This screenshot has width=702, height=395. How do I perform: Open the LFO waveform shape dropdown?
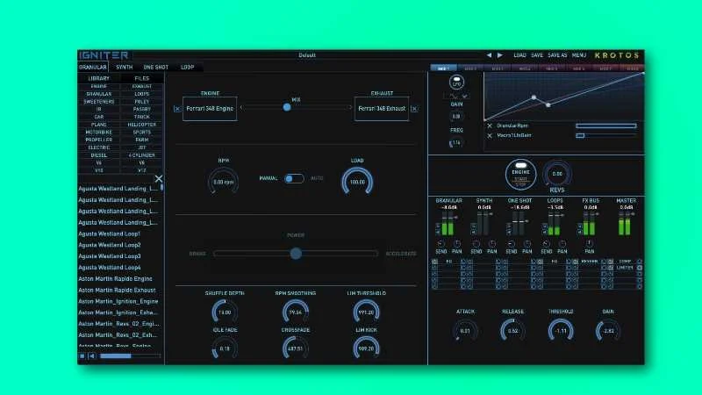coord(456,97)
